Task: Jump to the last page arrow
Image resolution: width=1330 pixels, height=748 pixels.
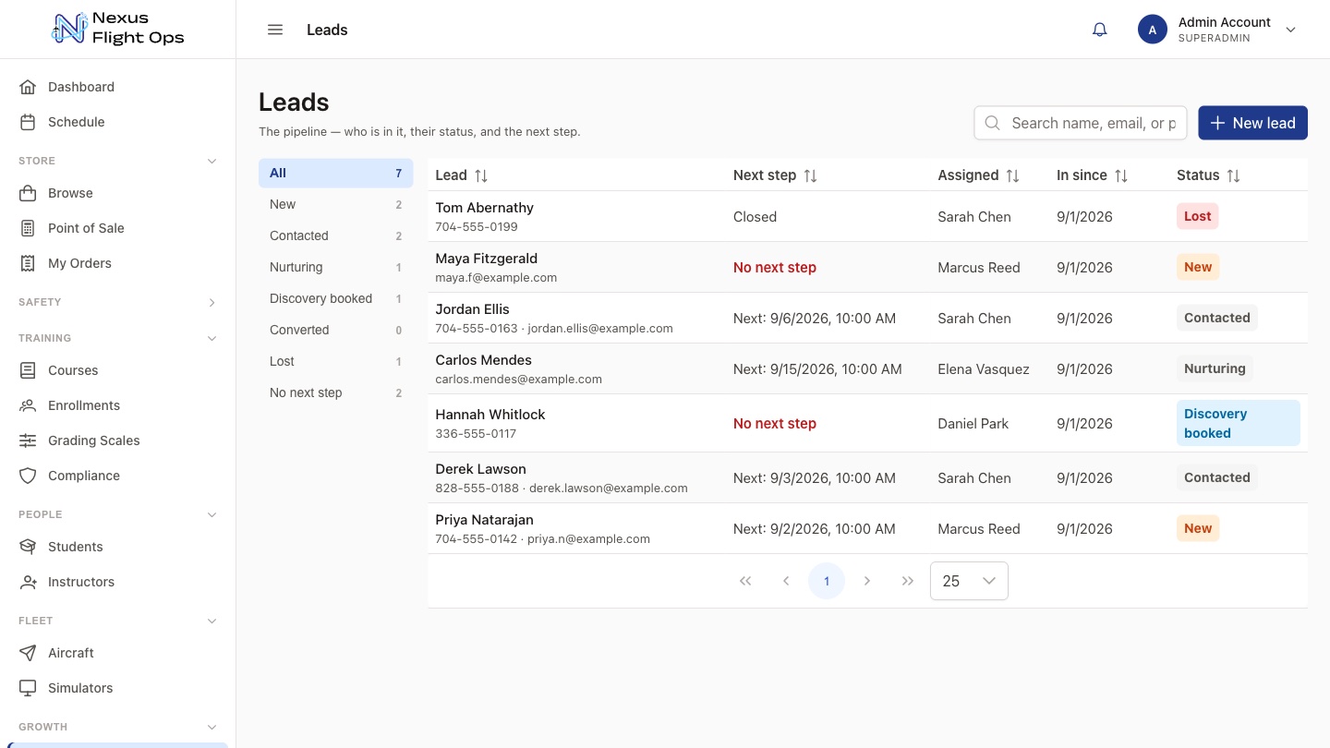Action: (x=908, y=581)
